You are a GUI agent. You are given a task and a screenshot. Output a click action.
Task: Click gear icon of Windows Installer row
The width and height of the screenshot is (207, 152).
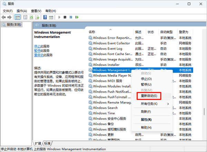90,65
